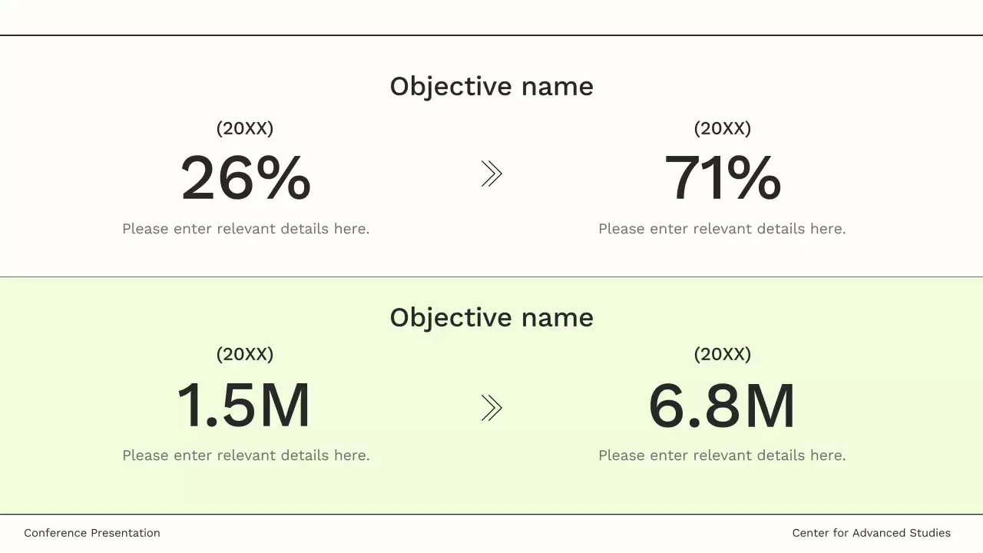Click the (20XX) label above 71%
The height and width of the screenshot is (553, 983).
tap(723, 128)
